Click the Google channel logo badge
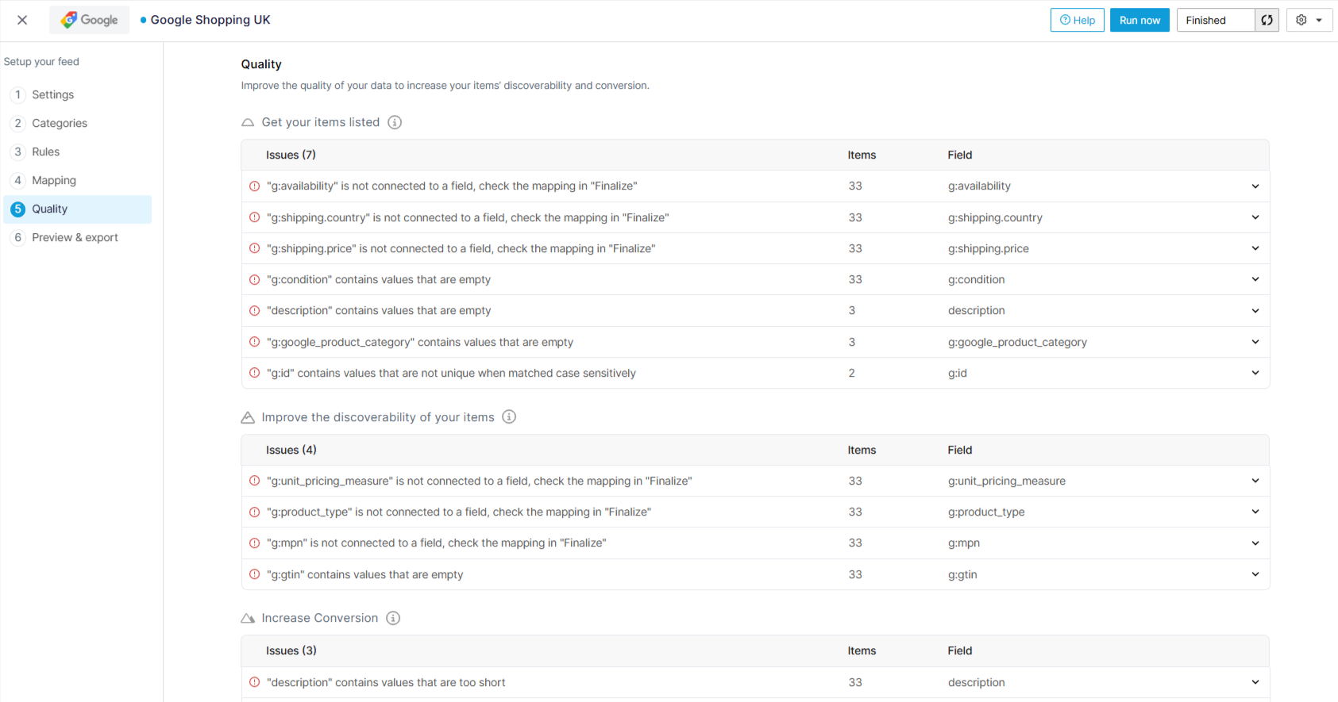 pos(90,21)
